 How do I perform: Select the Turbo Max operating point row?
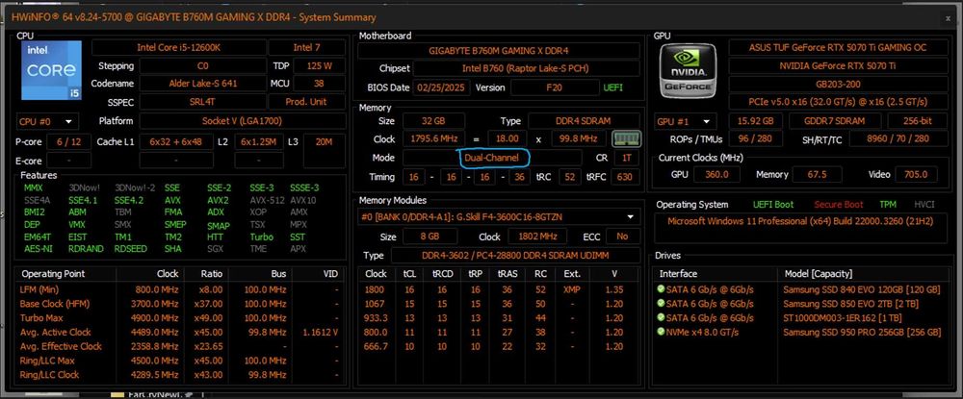click(x=179, y=317)
